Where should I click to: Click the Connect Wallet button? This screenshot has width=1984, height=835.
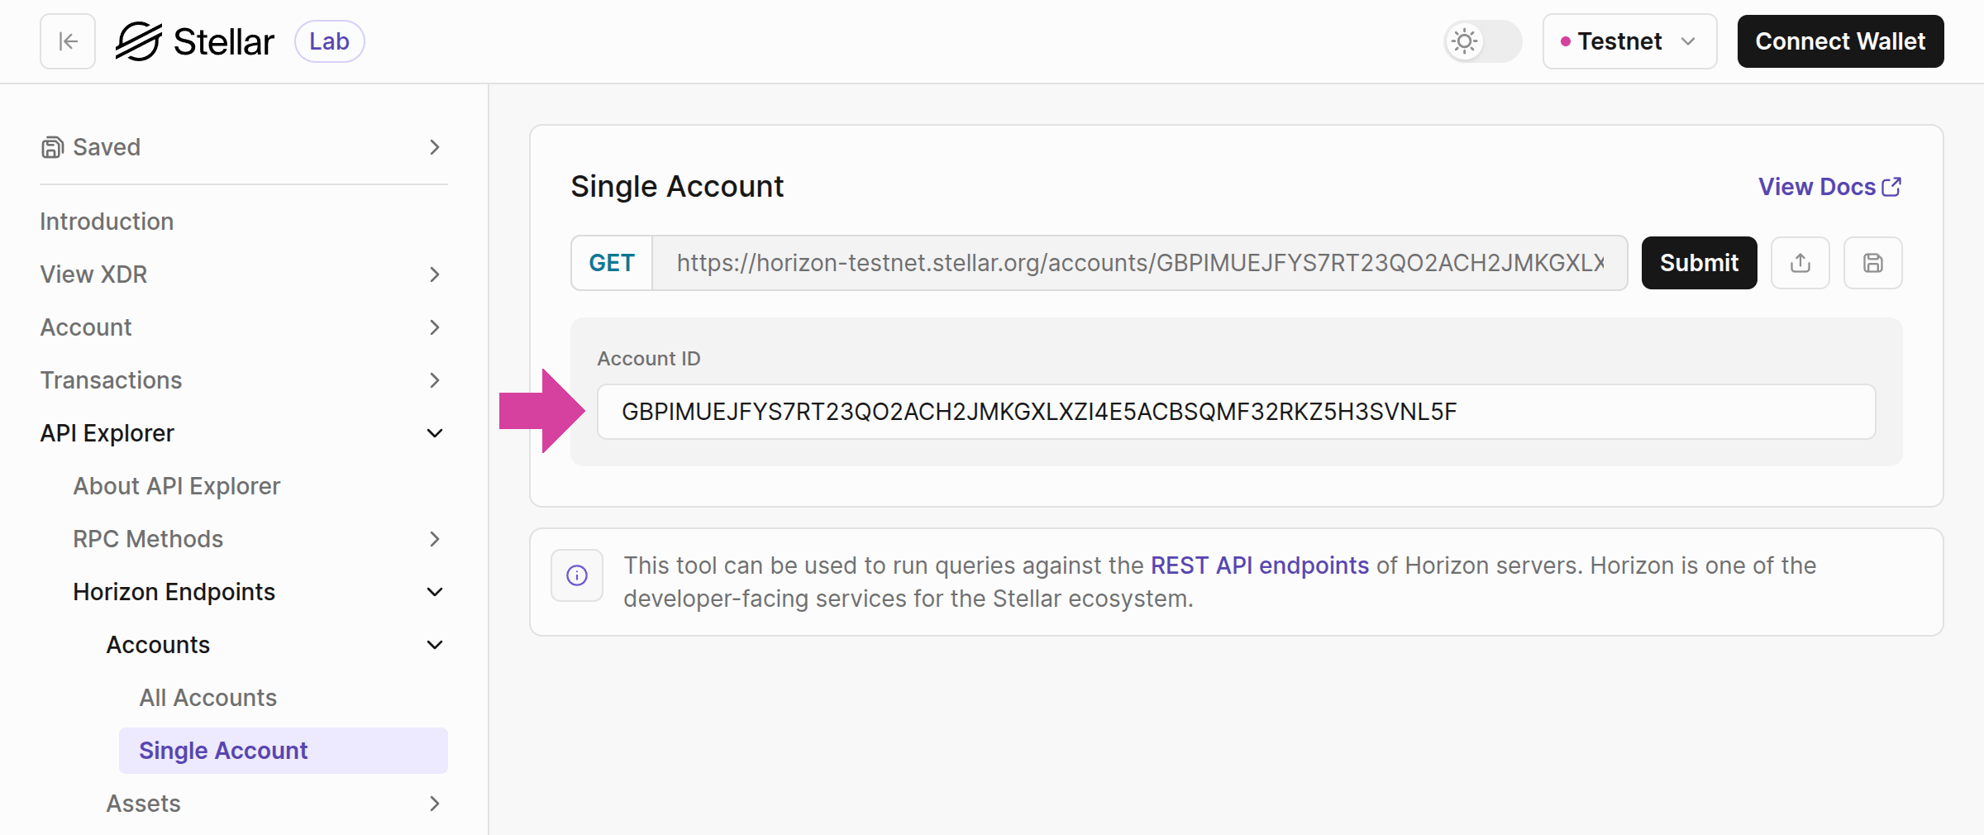pos(1840,41)
